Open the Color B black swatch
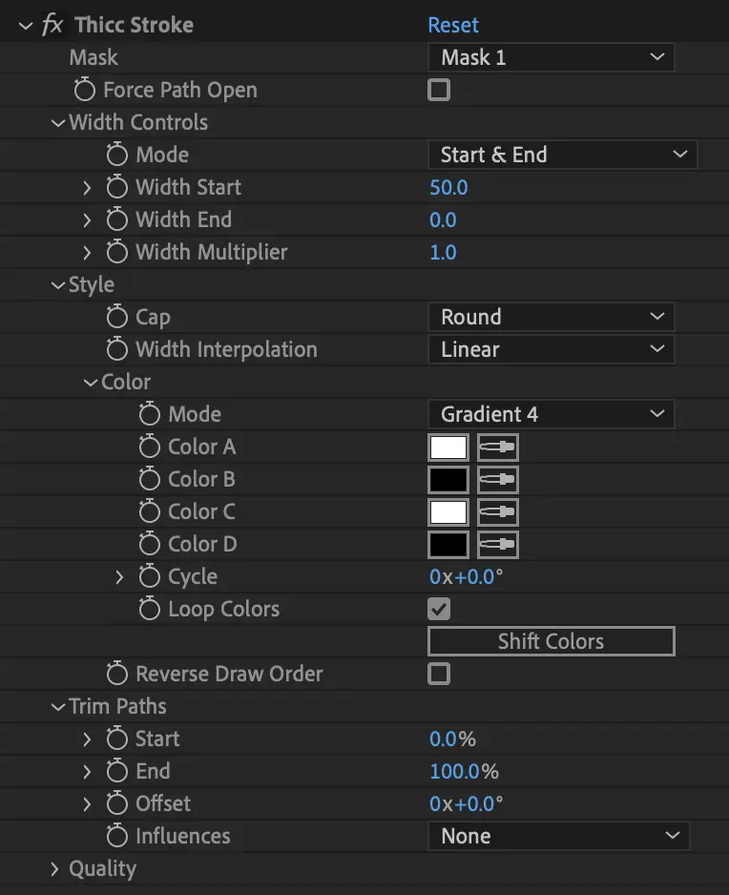 click(x=448, y=480)
